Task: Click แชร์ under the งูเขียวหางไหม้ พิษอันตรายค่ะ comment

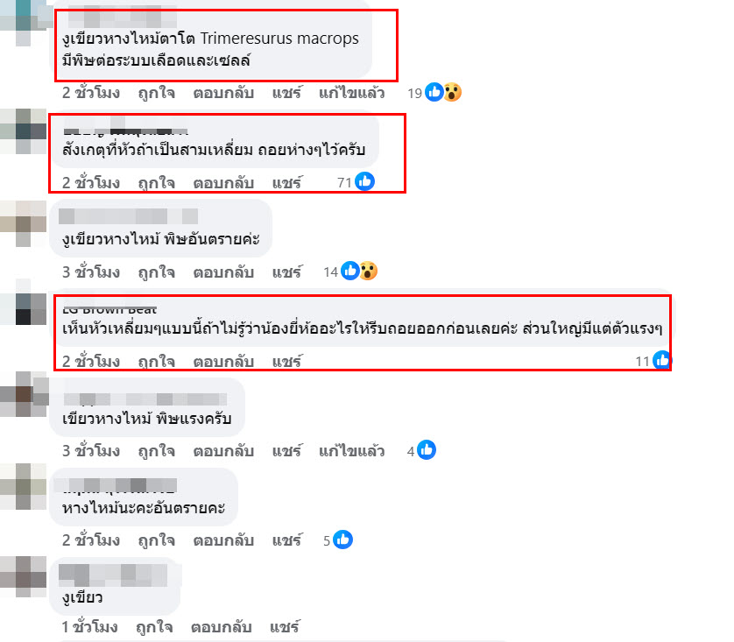Action: 287,272
